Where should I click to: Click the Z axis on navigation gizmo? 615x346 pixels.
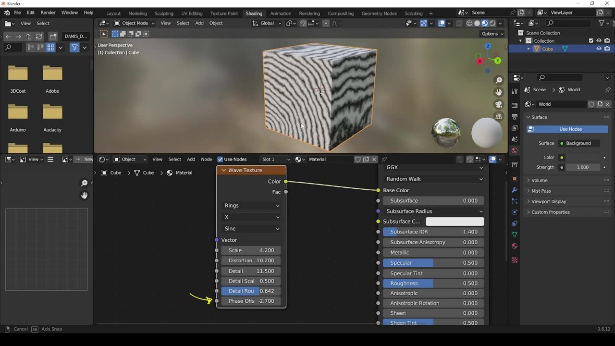488,46
